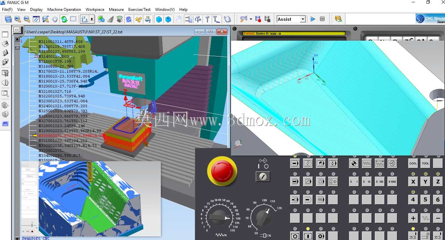Click the tool pin icon in main toolbar

pyautogui.click(x=207, y=19)
